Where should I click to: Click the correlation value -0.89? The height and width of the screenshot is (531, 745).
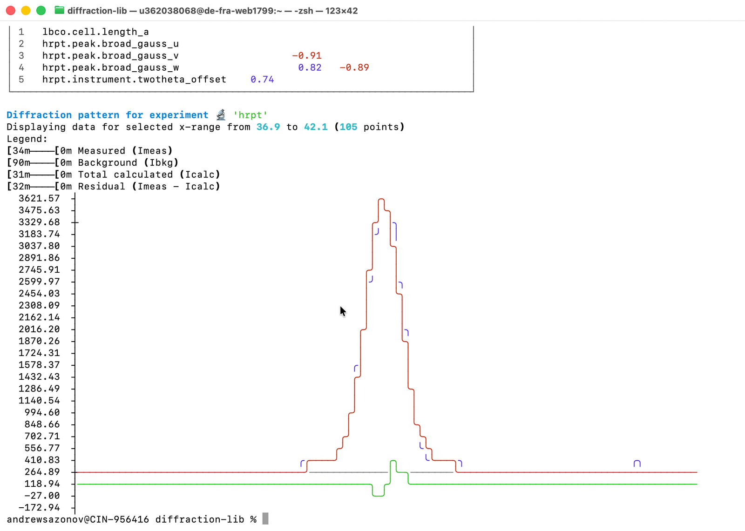(x=354, y=67)
